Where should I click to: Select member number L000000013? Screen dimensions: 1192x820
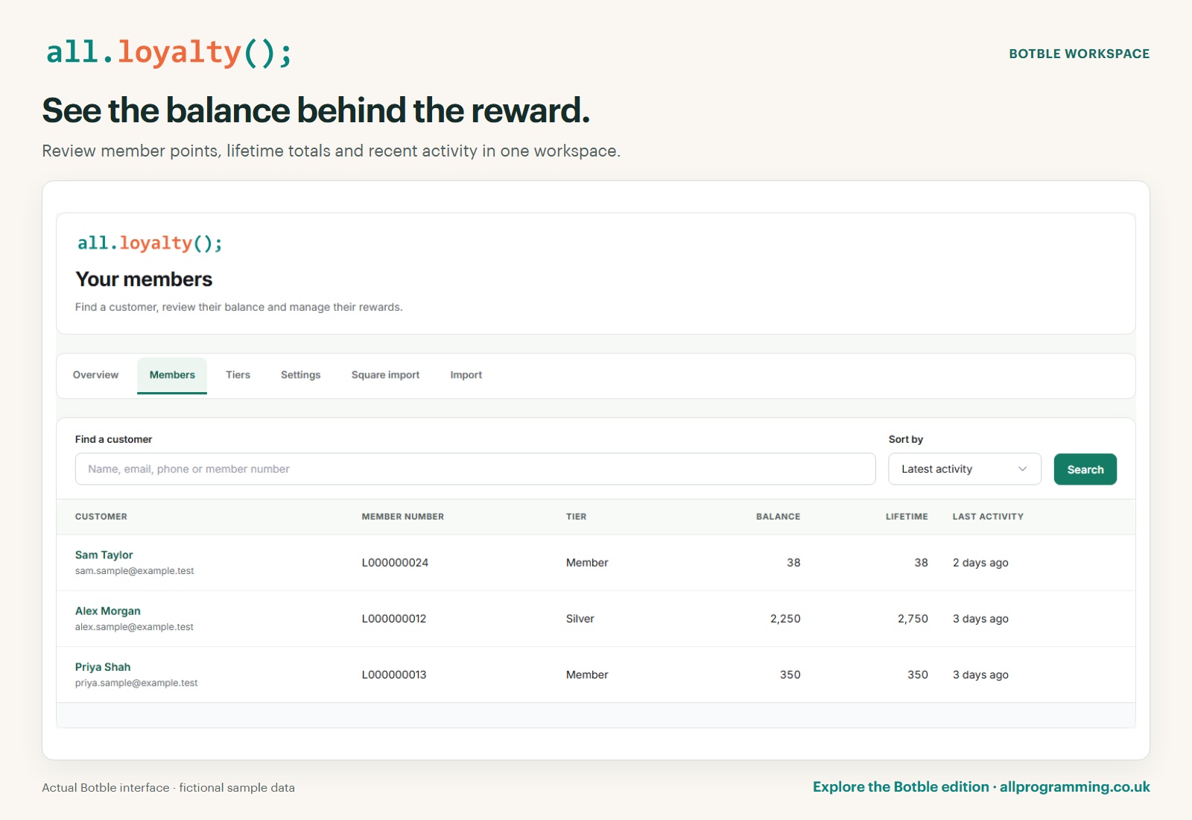394,675
